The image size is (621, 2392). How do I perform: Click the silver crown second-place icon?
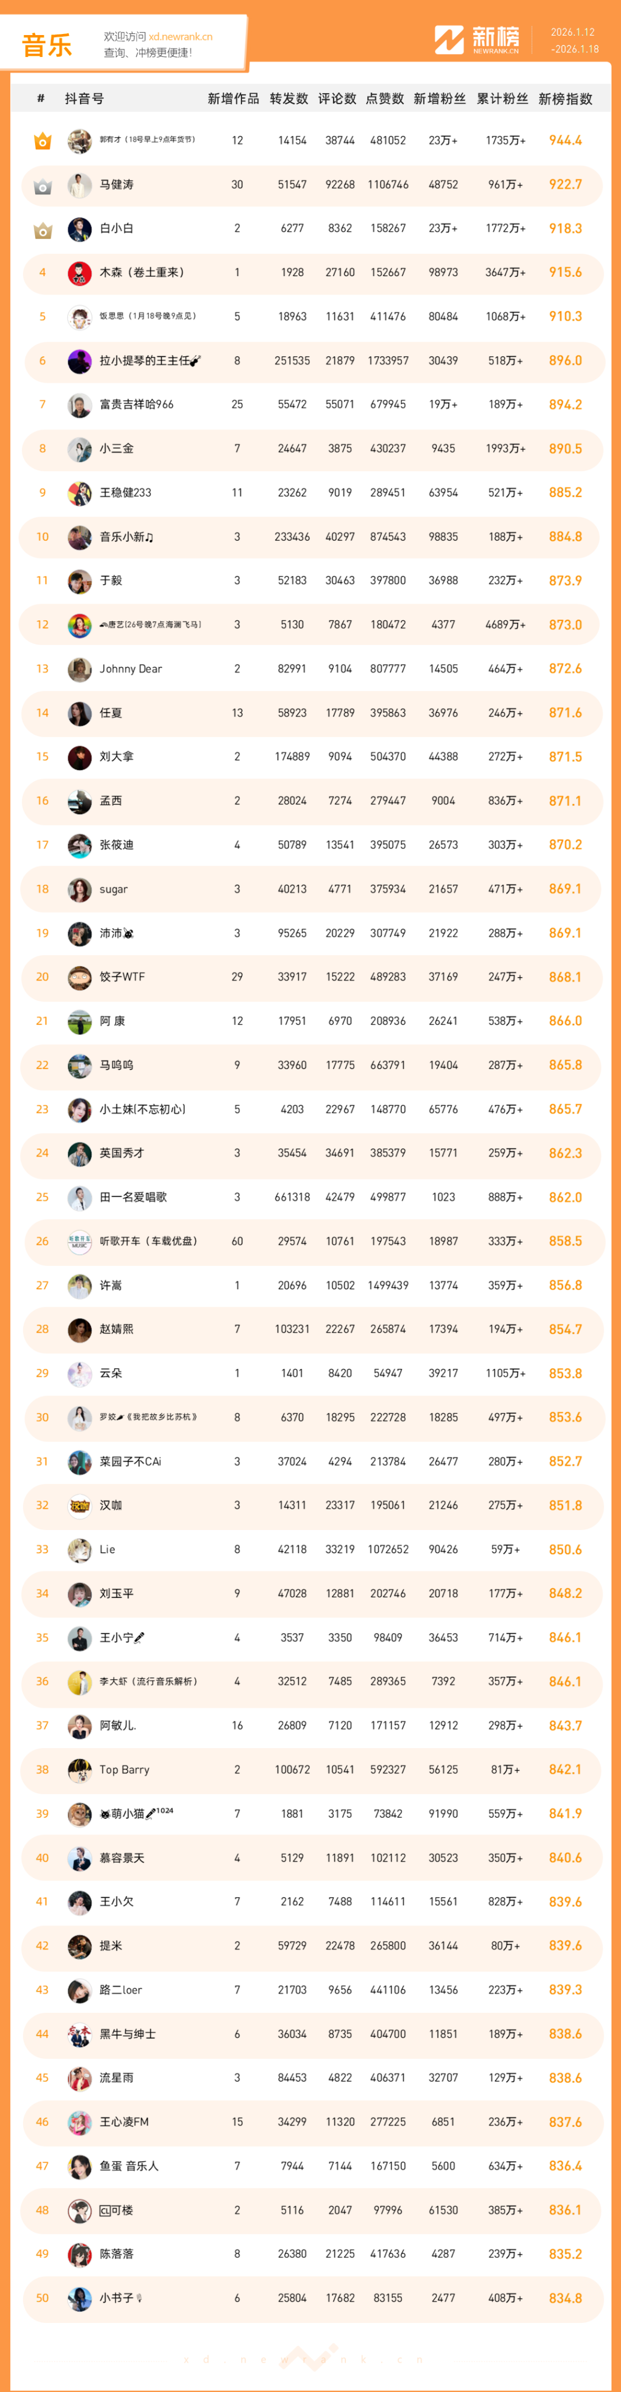pos(43,186)
